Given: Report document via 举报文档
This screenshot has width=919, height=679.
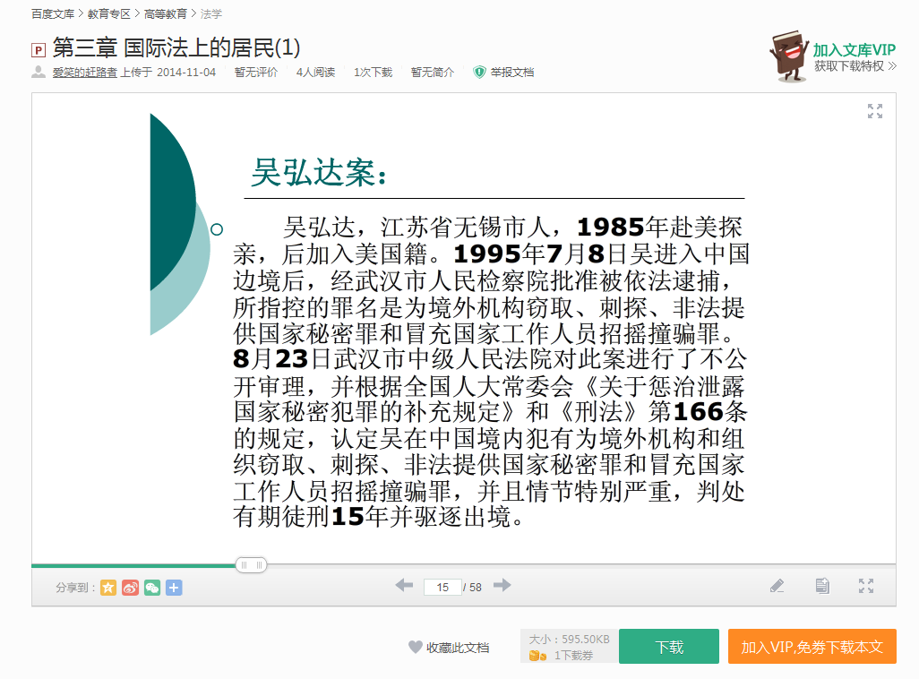Looking at the screenshot, I should click(511, 73).
